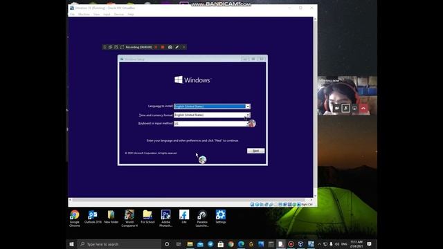Click the Bandicam rectangle area select icon
This screenshot has width=443, height=249.
[x=122, y=47]
